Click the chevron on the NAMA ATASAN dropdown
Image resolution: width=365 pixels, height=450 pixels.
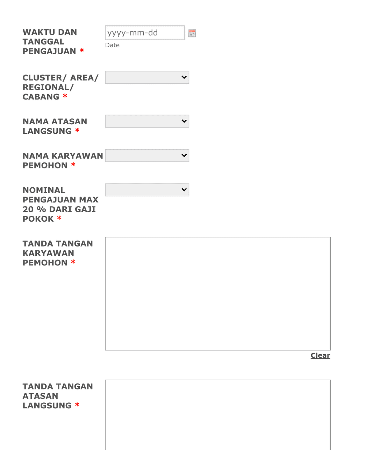tap(184, 121)
